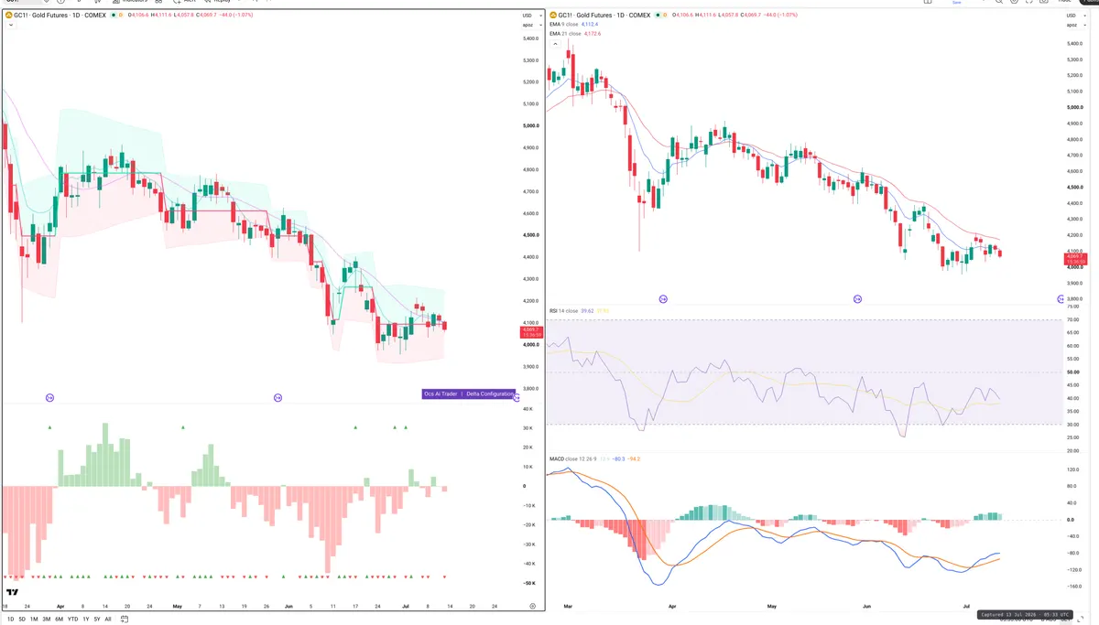1099x625 pixels.
Task: Click the purple contract-roll marker near April on left chart
Action: point(49,397)
